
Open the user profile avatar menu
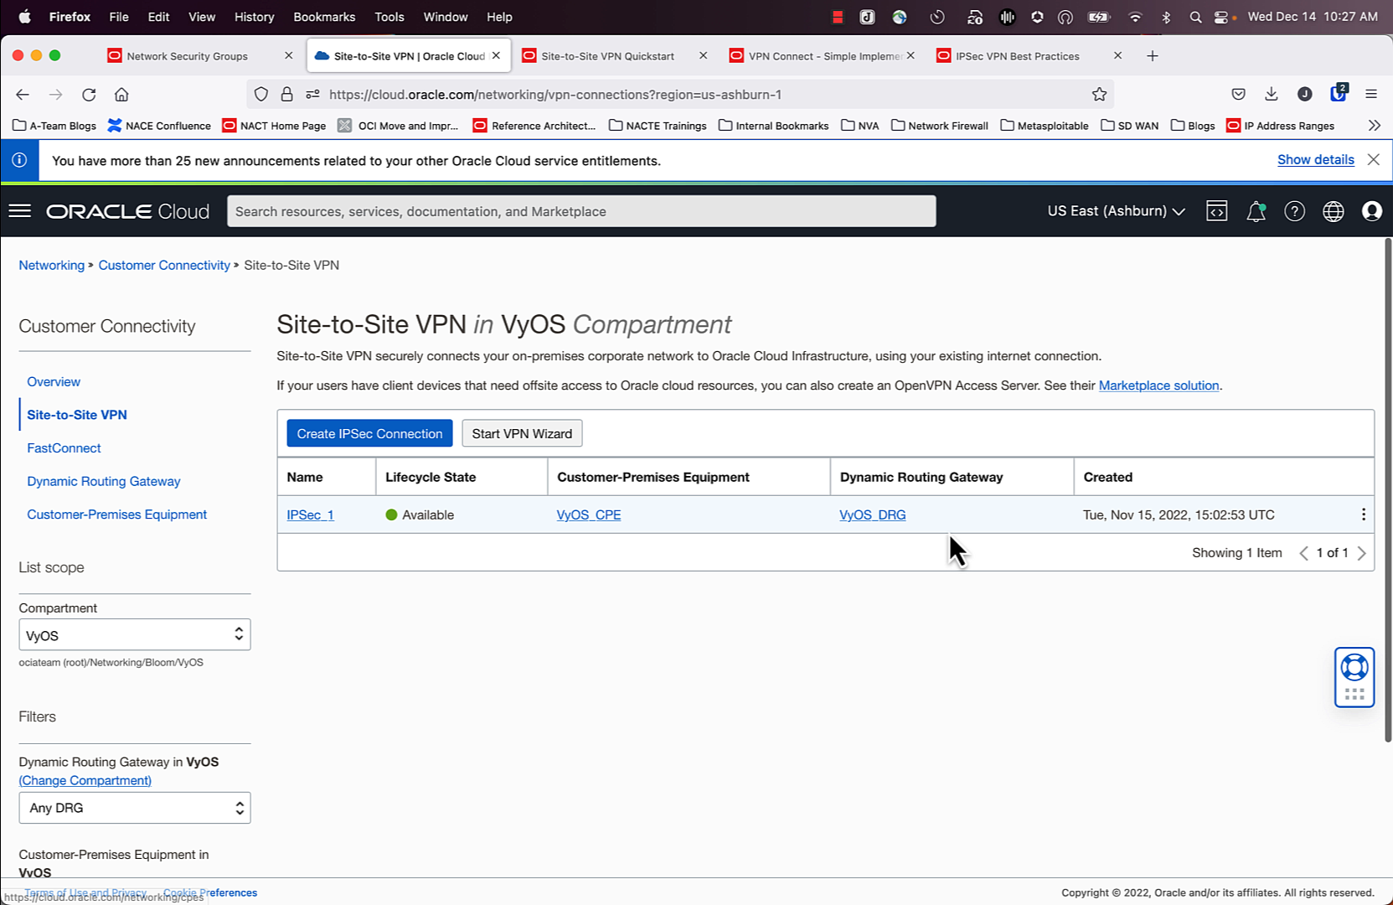tap(1371, 211)
